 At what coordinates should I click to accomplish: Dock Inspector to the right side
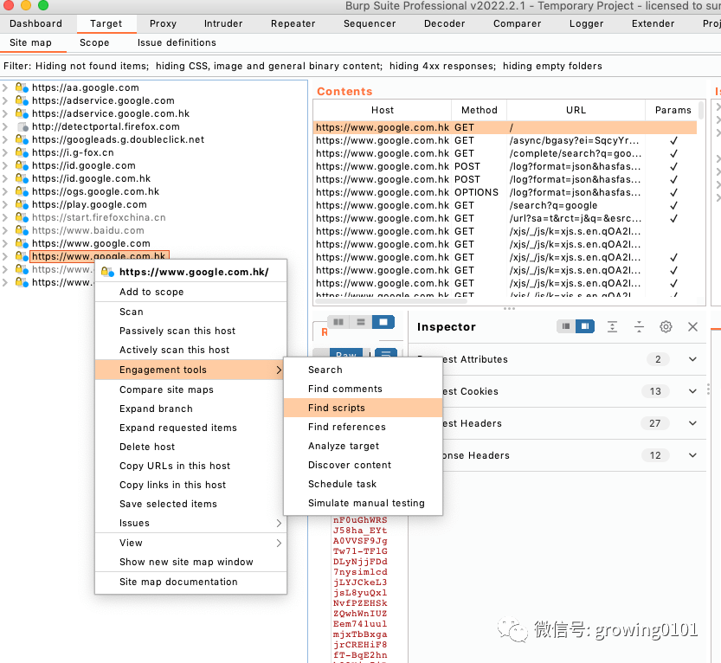point(585,326)
